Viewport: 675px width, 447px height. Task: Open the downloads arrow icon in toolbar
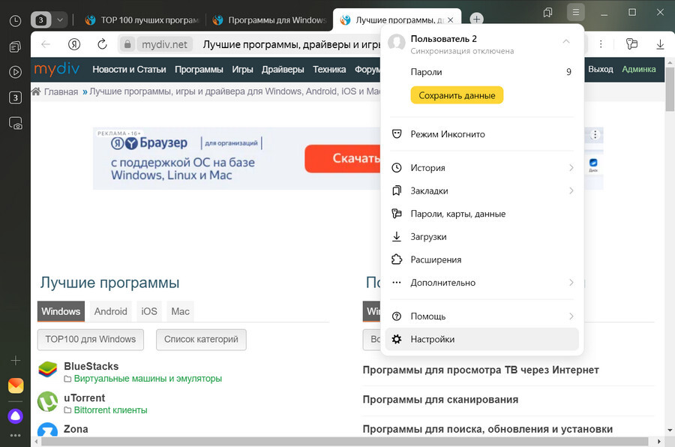tap(660, 44)
